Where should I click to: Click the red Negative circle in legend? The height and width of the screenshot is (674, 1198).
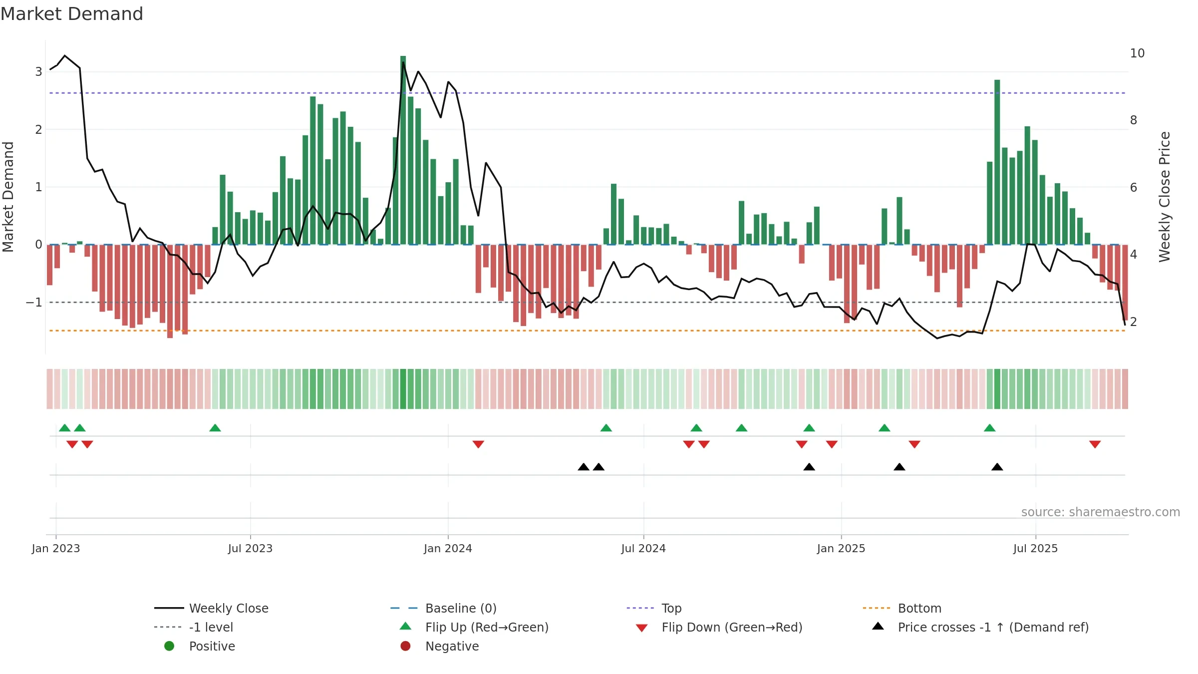tap(405, 646)
